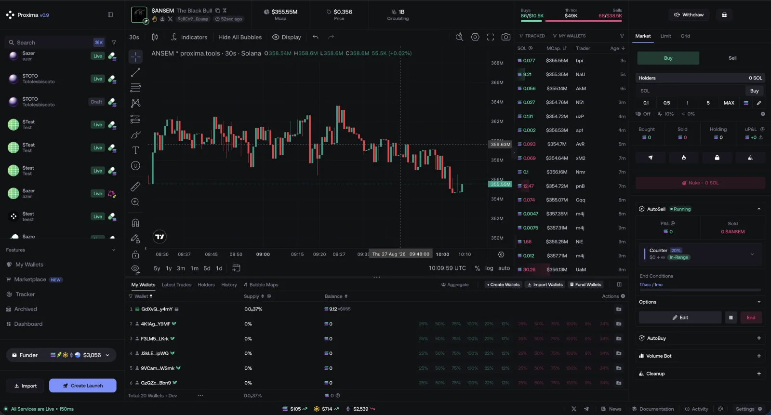Select the crosshair cursor tool
This screenshot has height=415, width=771.
tap(135, 57)
